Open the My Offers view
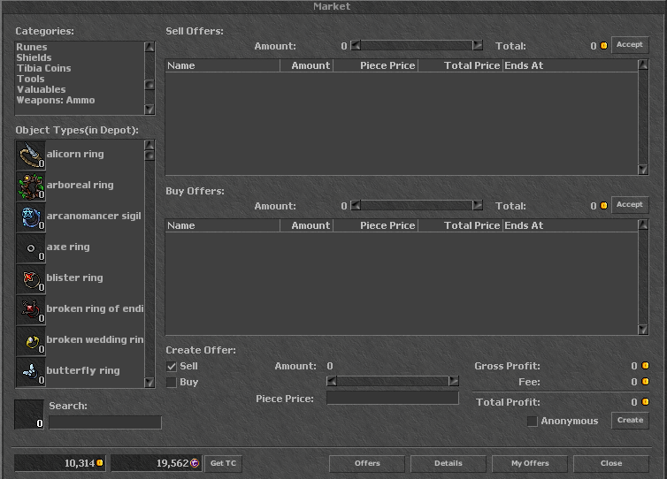The width and height of the screenshot is (667, 479). 530,463
